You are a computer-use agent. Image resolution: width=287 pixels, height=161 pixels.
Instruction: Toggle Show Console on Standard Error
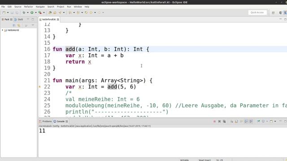[251, 121]
